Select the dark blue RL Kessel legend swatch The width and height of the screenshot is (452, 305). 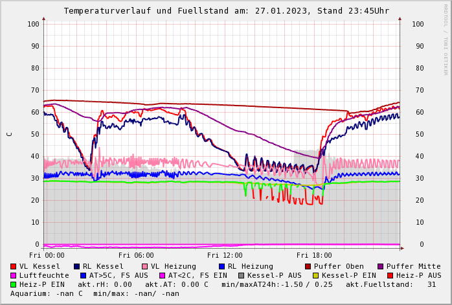click(76, 267)
